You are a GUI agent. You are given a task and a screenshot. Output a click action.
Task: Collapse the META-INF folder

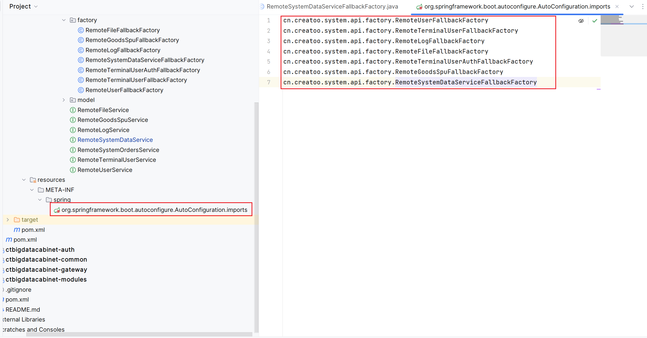tap(32, 190)
